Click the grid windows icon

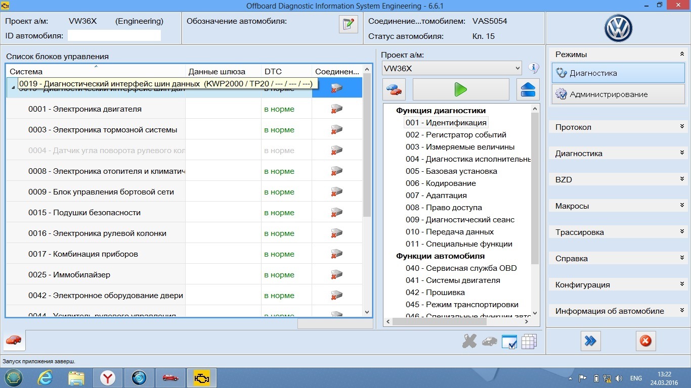(x=529, y=342)
